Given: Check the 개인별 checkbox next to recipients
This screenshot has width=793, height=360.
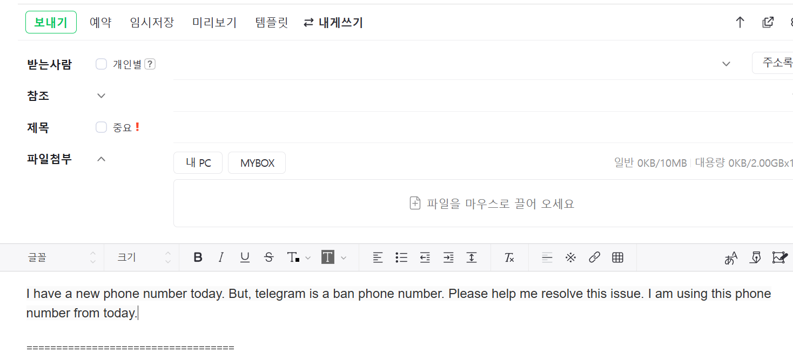Looking at the screenshot, I should (101, 64).
